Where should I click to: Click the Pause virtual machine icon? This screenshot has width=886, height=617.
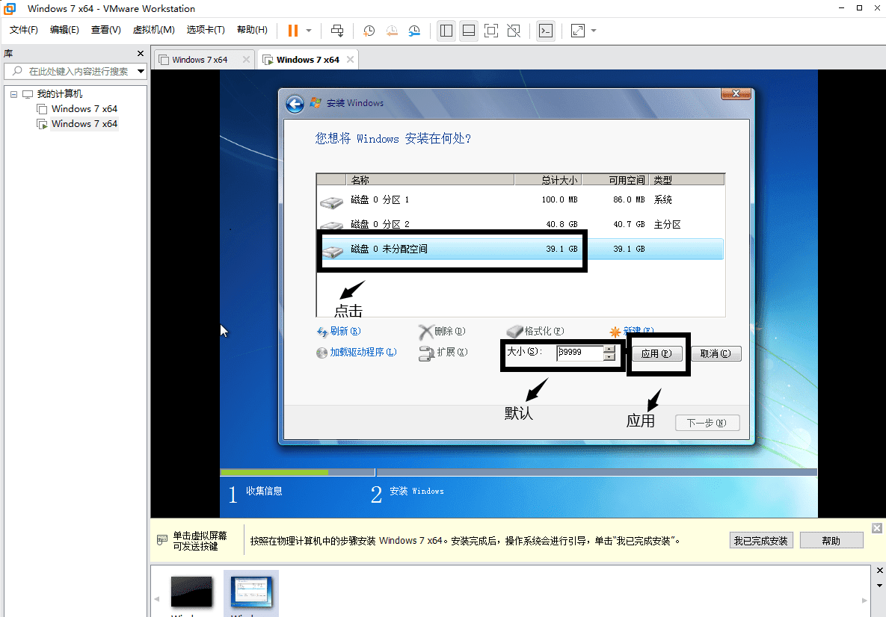(292, 31)
